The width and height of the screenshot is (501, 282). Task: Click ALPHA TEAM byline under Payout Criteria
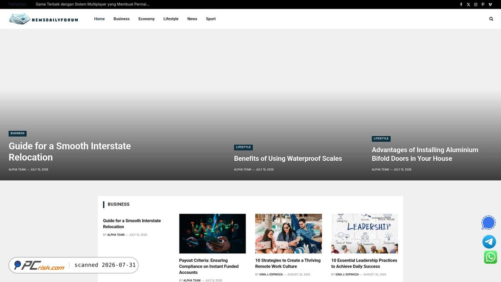point(192,280)
